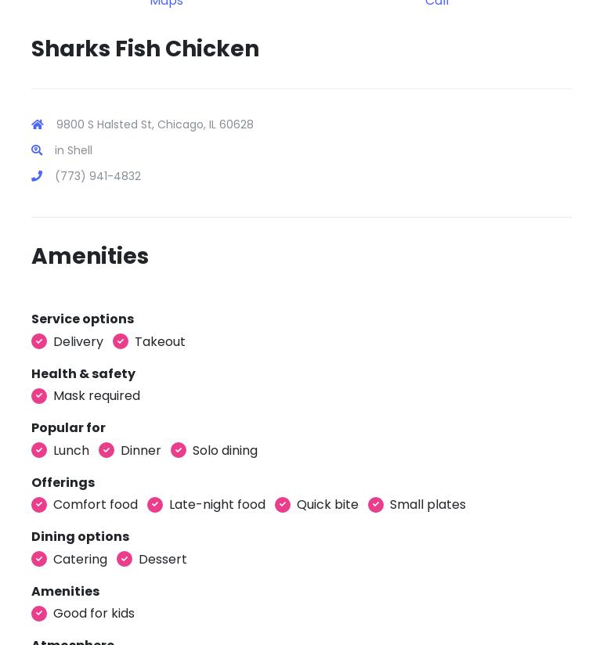Click the Quick bite checkmark icon
Image resolution: width=603 pixels, height=645 pixels.
point(283,505)
